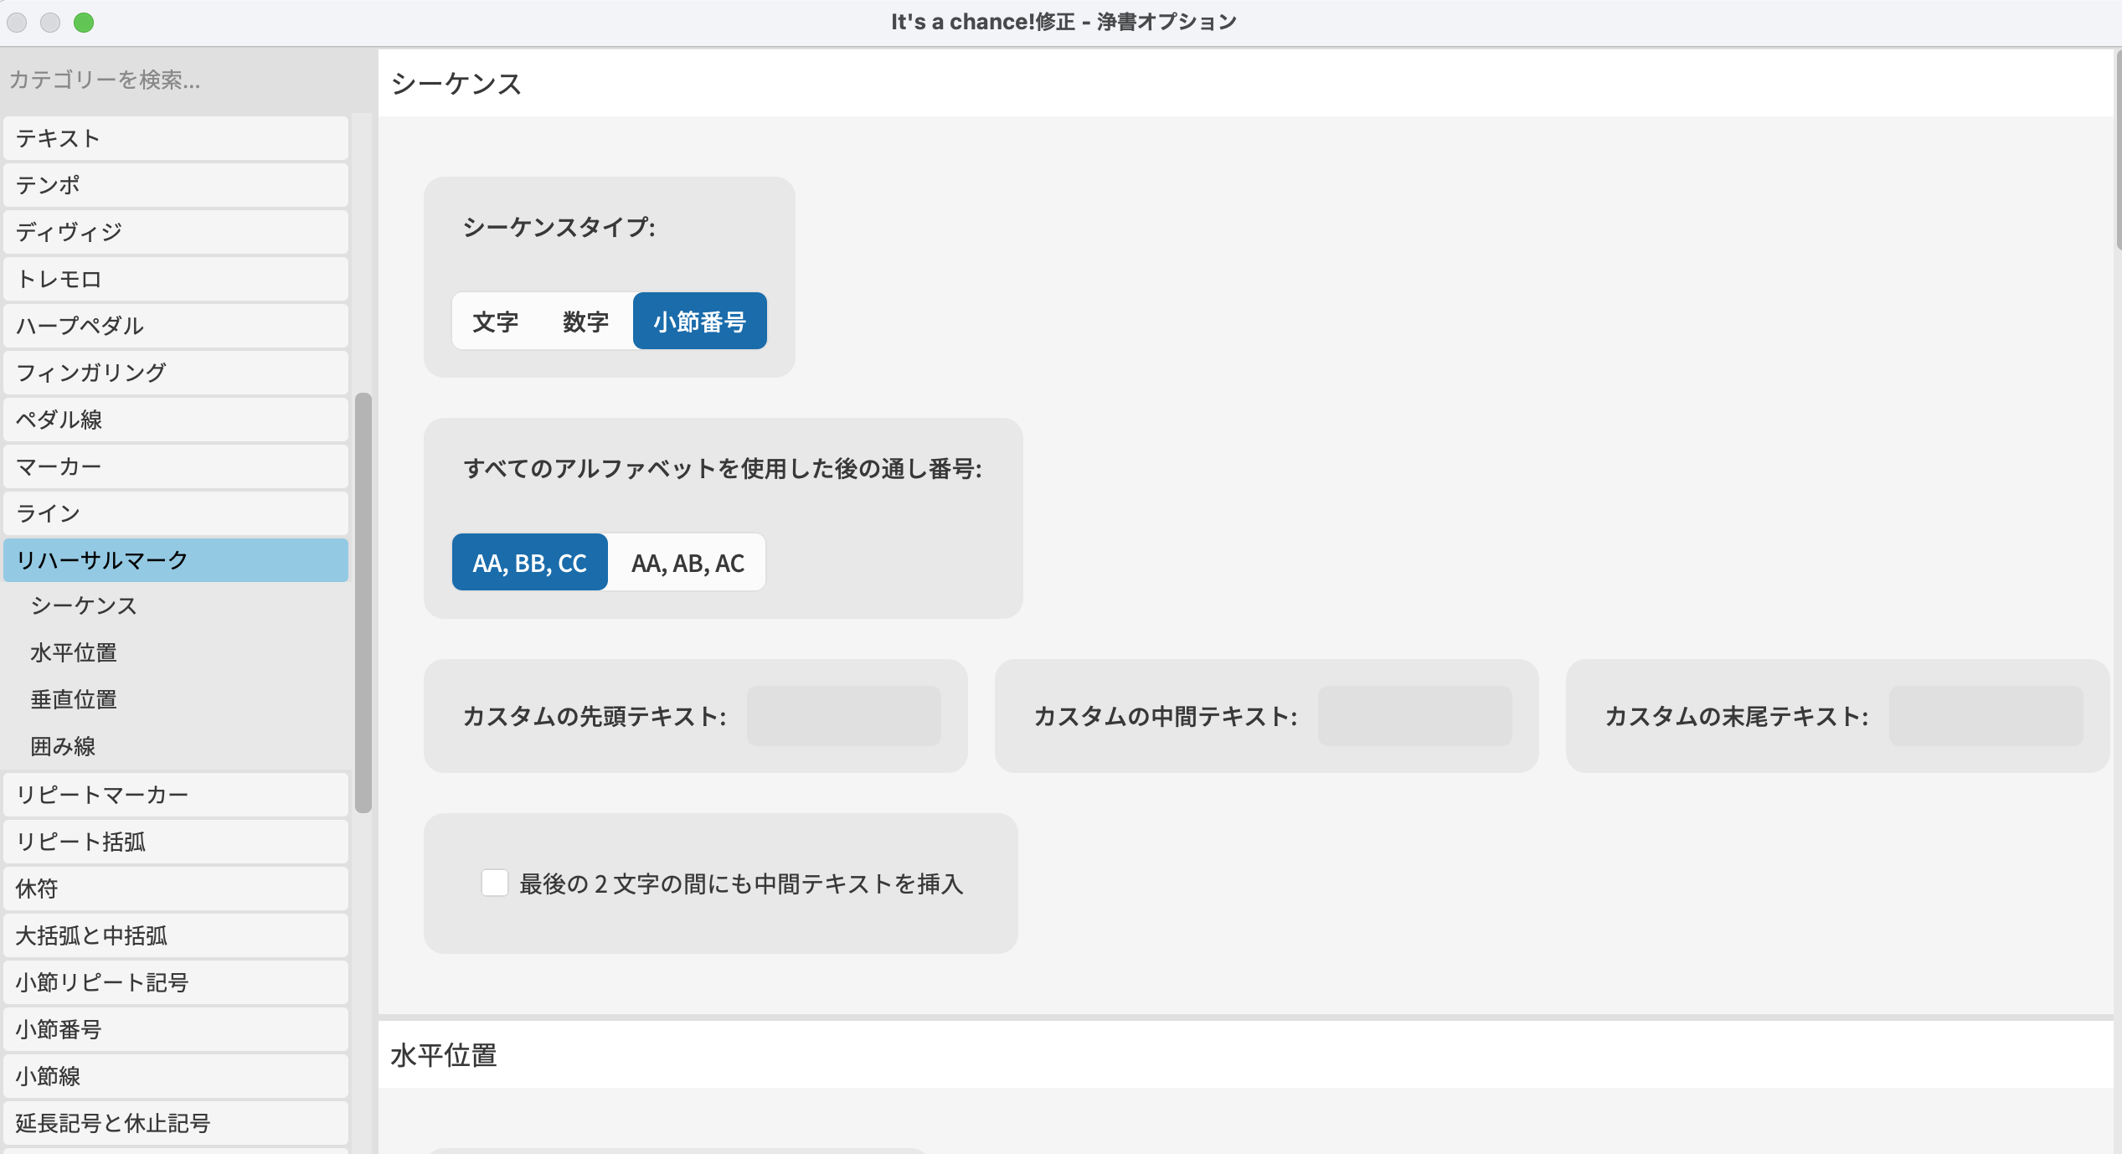Viewport: 2122px width, 1154px height.
Task: Open the リピートマーカー category
Action: coord(176,795)
